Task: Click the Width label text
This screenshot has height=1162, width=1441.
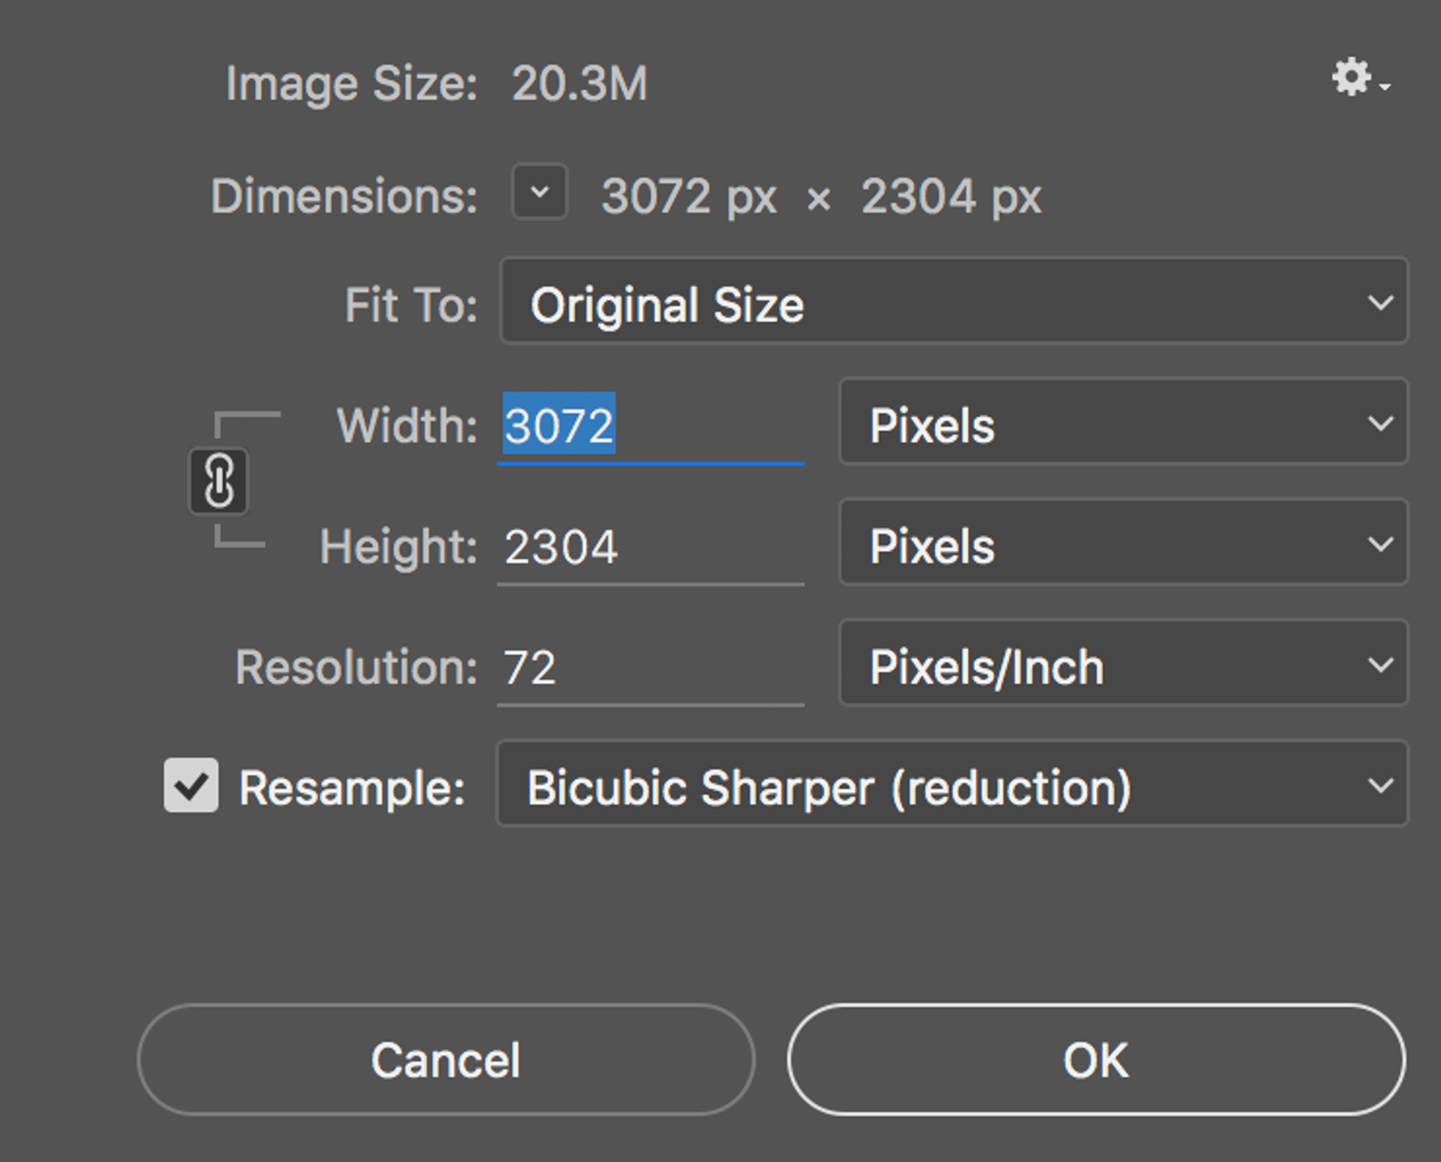Action: (407, 426)
